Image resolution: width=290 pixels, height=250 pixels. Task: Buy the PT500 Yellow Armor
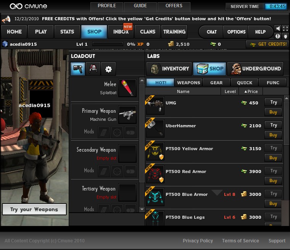pos(273,158)
